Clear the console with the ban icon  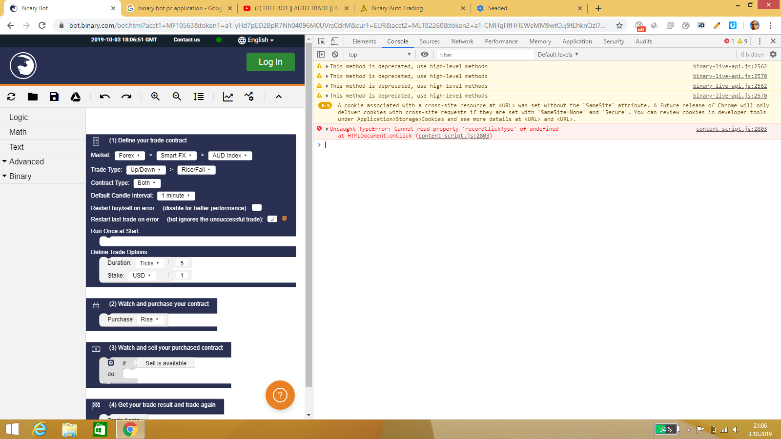click(x=335, y=55)
